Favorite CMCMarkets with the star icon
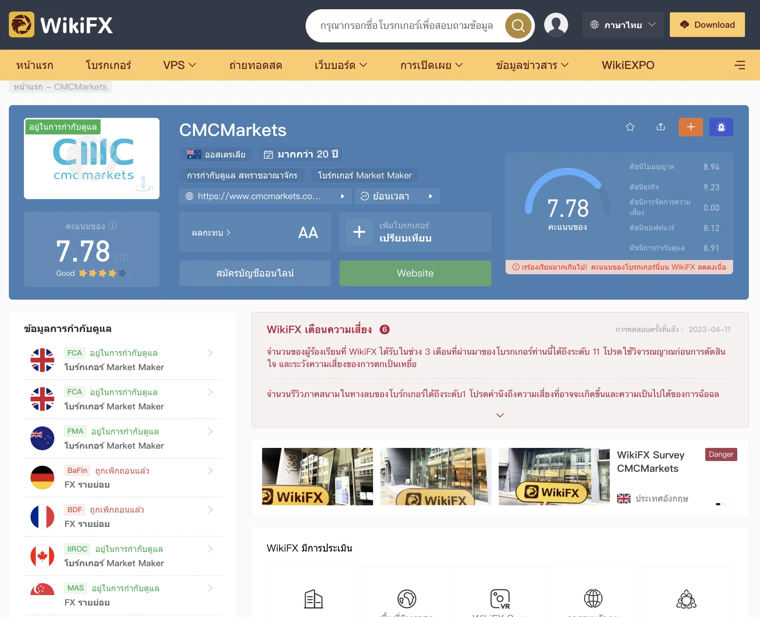Screen dimensions: 760x617 point(630,127)
